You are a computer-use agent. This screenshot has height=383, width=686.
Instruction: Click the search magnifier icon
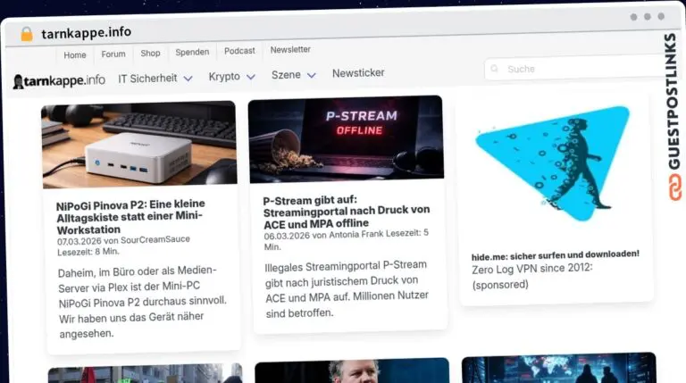click(x=495, y=69)
